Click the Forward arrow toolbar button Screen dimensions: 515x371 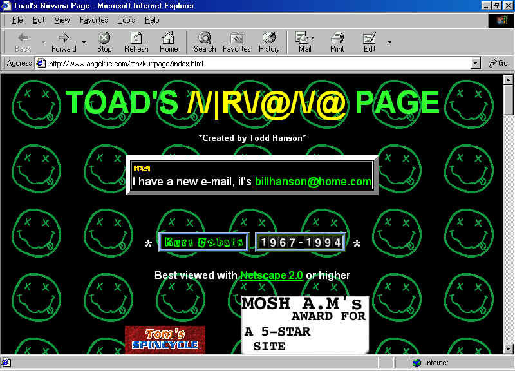(64, 42)
